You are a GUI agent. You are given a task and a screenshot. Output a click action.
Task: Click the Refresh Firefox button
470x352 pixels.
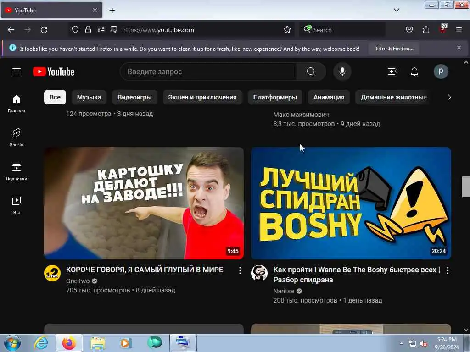pyautogui.click(x=393, y=49)
